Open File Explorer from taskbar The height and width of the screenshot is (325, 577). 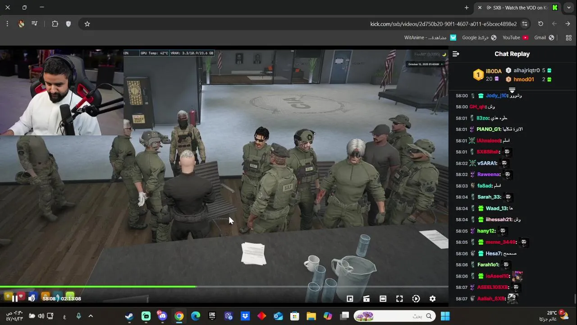311,316
